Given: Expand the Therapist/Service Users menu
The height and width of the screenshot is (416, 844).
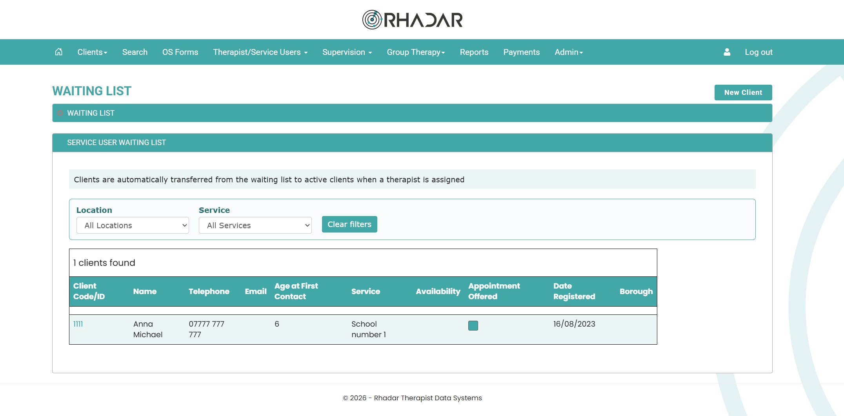Looking at the screenshot, I should pos(260,52).
